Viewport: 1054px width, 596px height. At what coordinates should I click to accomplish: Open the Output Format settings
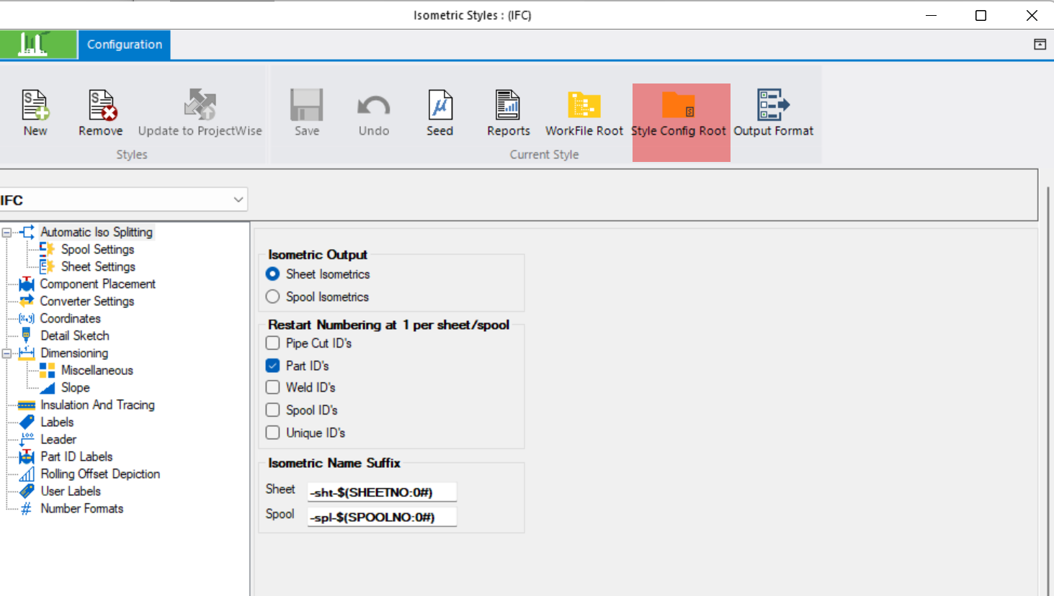tap(773, 112)
